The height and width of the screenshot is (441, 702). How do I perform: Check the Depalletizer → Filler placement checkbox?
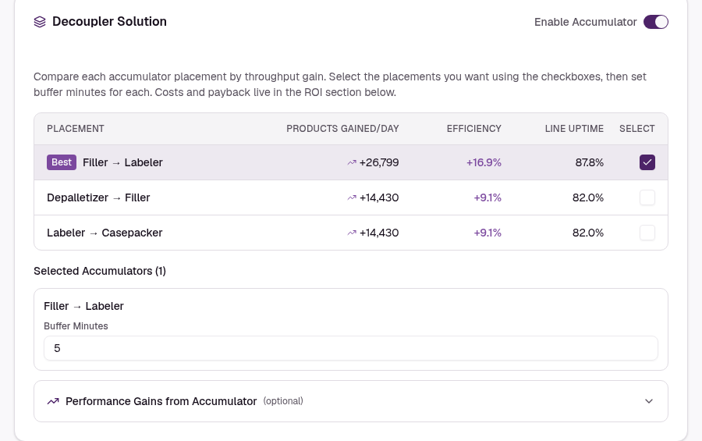click(x=647, y=197)
